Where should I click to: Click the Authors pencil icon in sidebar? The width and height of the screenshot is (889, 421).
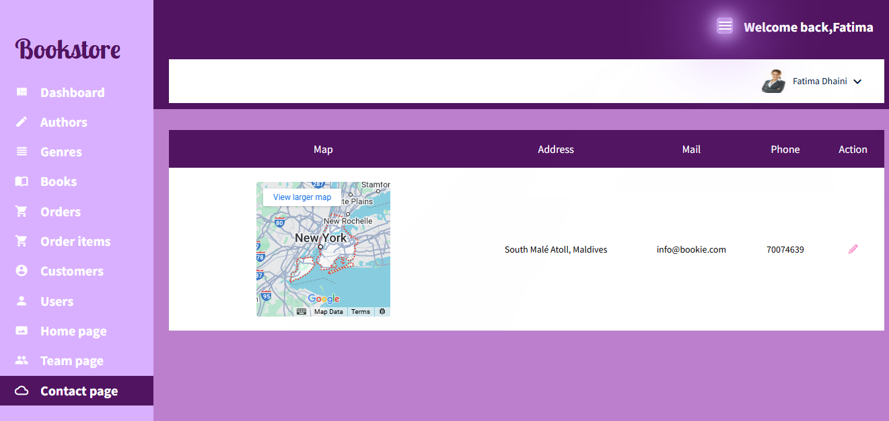coord(22,122)
